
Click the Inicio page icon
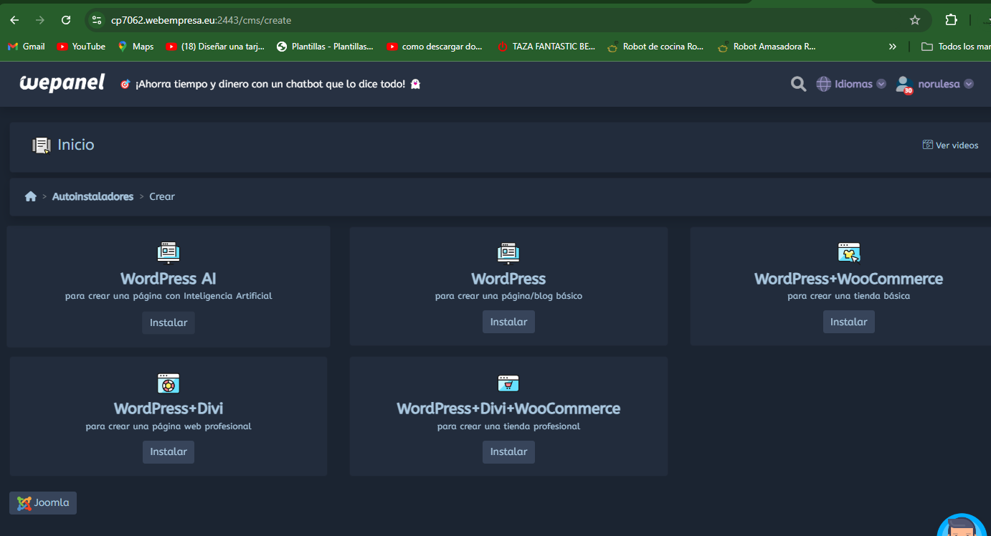pyautogui.click(x=42, y=145)
